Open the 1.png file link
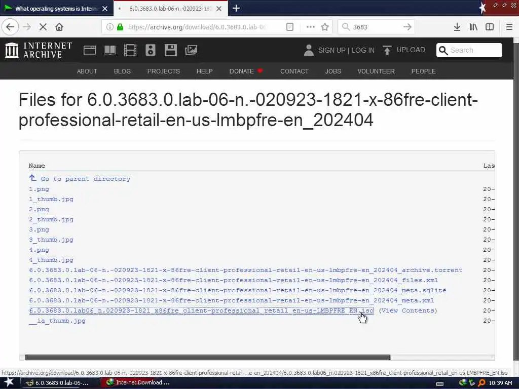The height and width of the screenshot is (389, 519). [x=39, y=189]
